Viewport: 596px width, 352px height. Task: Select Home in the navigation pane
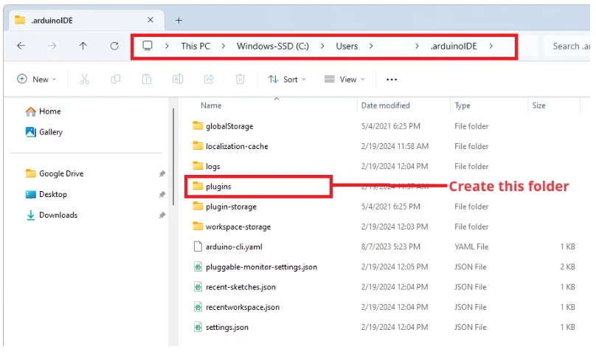[49, 111]
